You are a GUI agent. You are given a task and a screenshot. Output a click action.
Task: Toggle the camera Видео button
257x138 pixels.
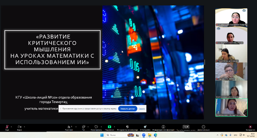point(19,127)
